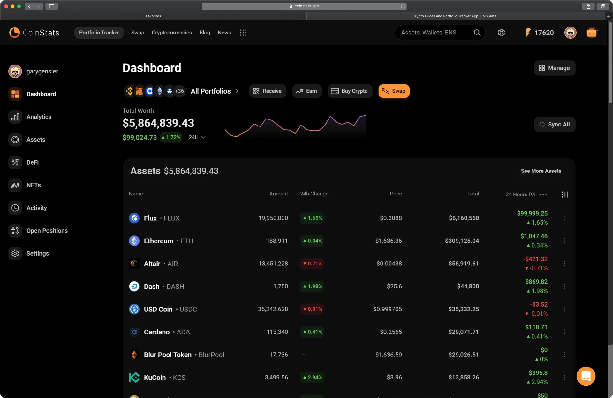Click the Ethereum coin icon
Screen dimensions: 613x398
pyautogui.click(x=134, y=241)
